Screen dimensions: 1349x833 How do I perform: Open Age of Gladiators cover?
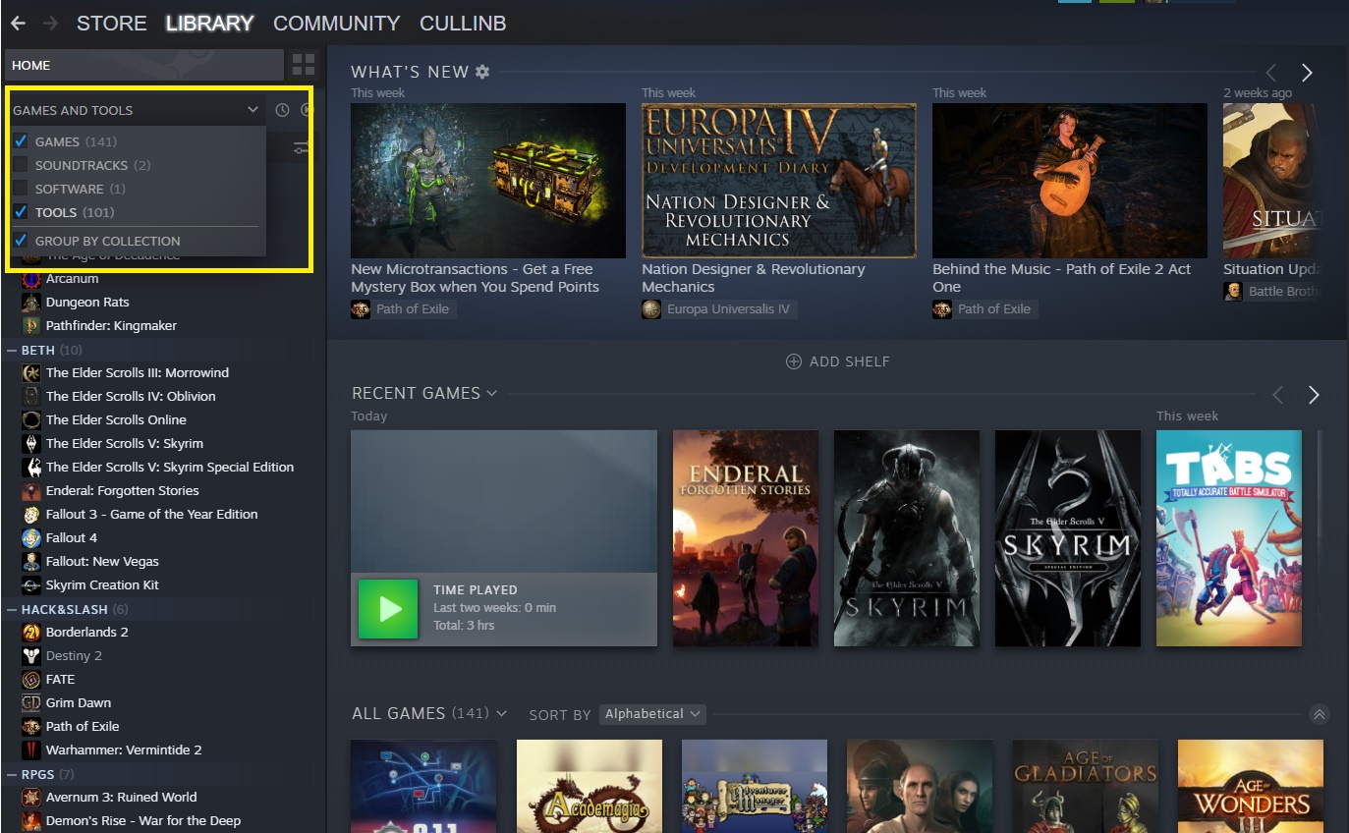click(x=1086, y=787)
